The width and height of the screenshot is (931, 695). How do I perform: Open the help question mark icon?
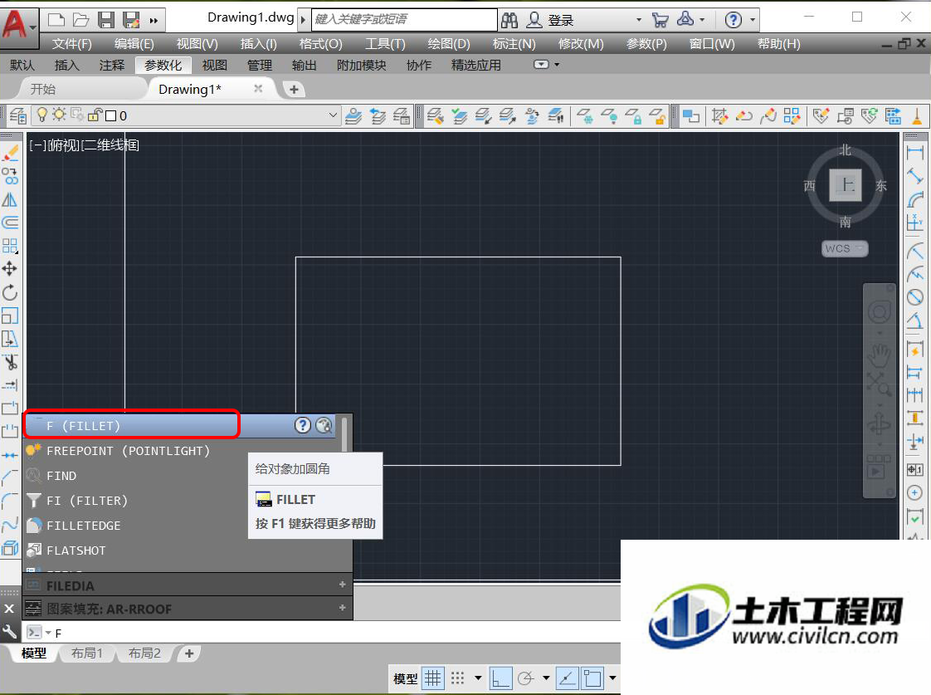tap(734, 20)
